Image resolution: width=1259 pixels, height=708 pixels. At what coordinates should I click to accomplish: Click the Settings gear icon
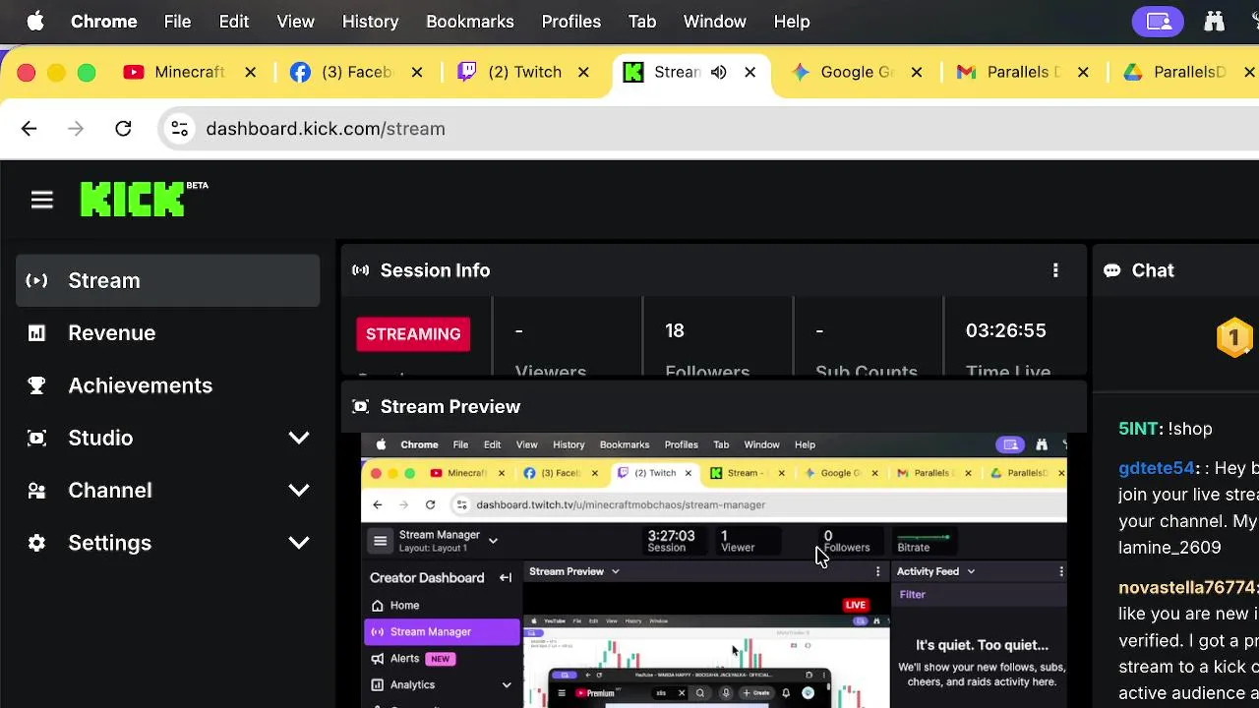coord(36,543)
